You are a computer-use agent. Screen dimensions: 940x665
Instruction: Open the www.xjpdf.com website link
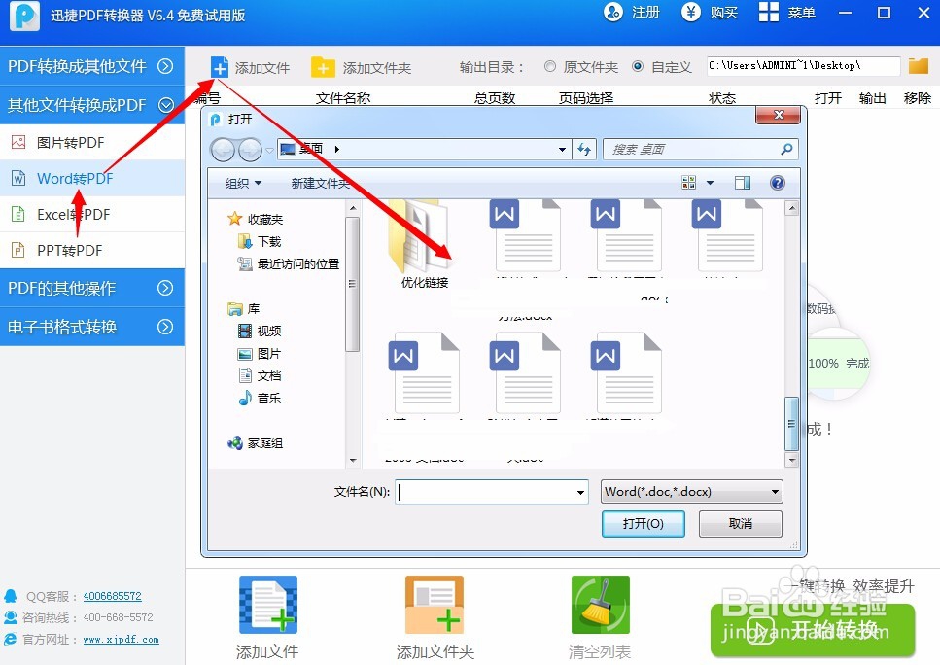click(122, 639)
